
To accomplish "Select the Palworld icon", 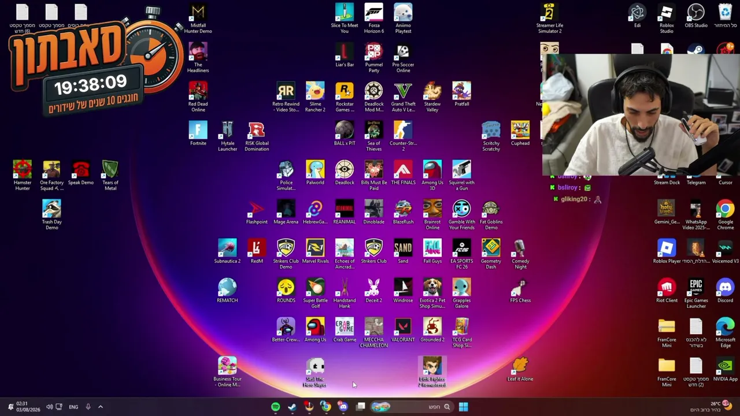I will coord(315,173).
